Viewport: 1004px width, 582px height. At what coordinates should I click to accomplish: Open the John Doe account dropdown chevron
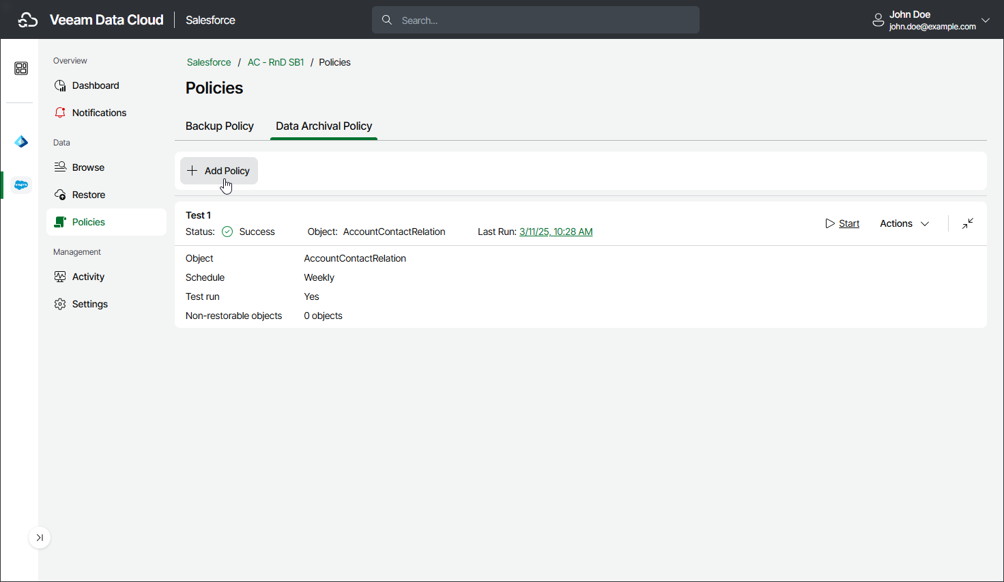(986, 20)
